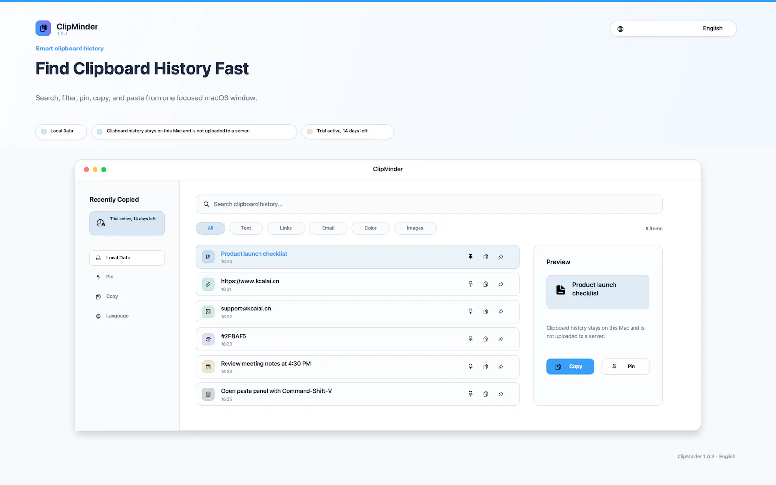Viewport: 776px width, 485px height.
Task: Click share arrow on Review meeting notes row
Action: point(501,367)
